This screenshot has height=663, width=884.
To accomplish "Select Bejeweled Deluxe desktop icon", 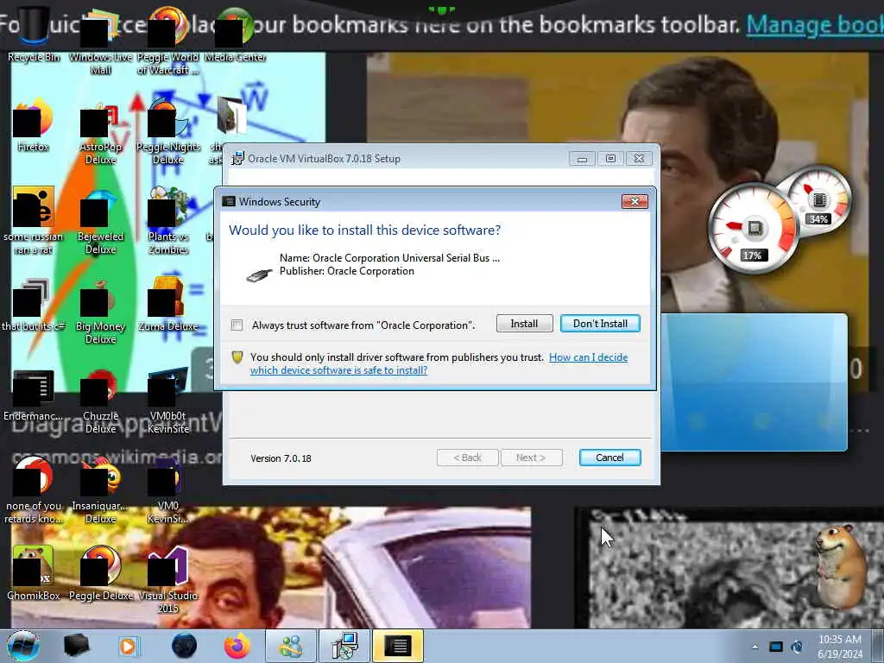I will (100, 222).
